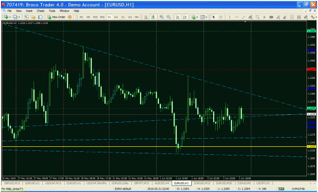This screenshot has width=318, height=192.
Task: Select the Gann Grid tool
Action: point(299,17)
